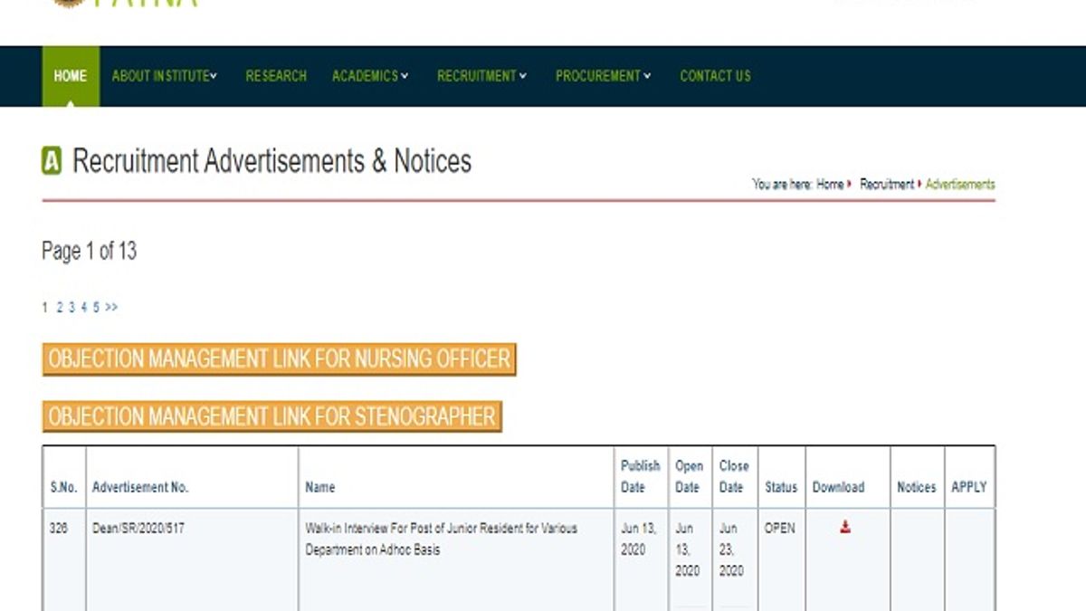Go to pagination page 5
1086x611 pixels.
[x=96, y=308]
